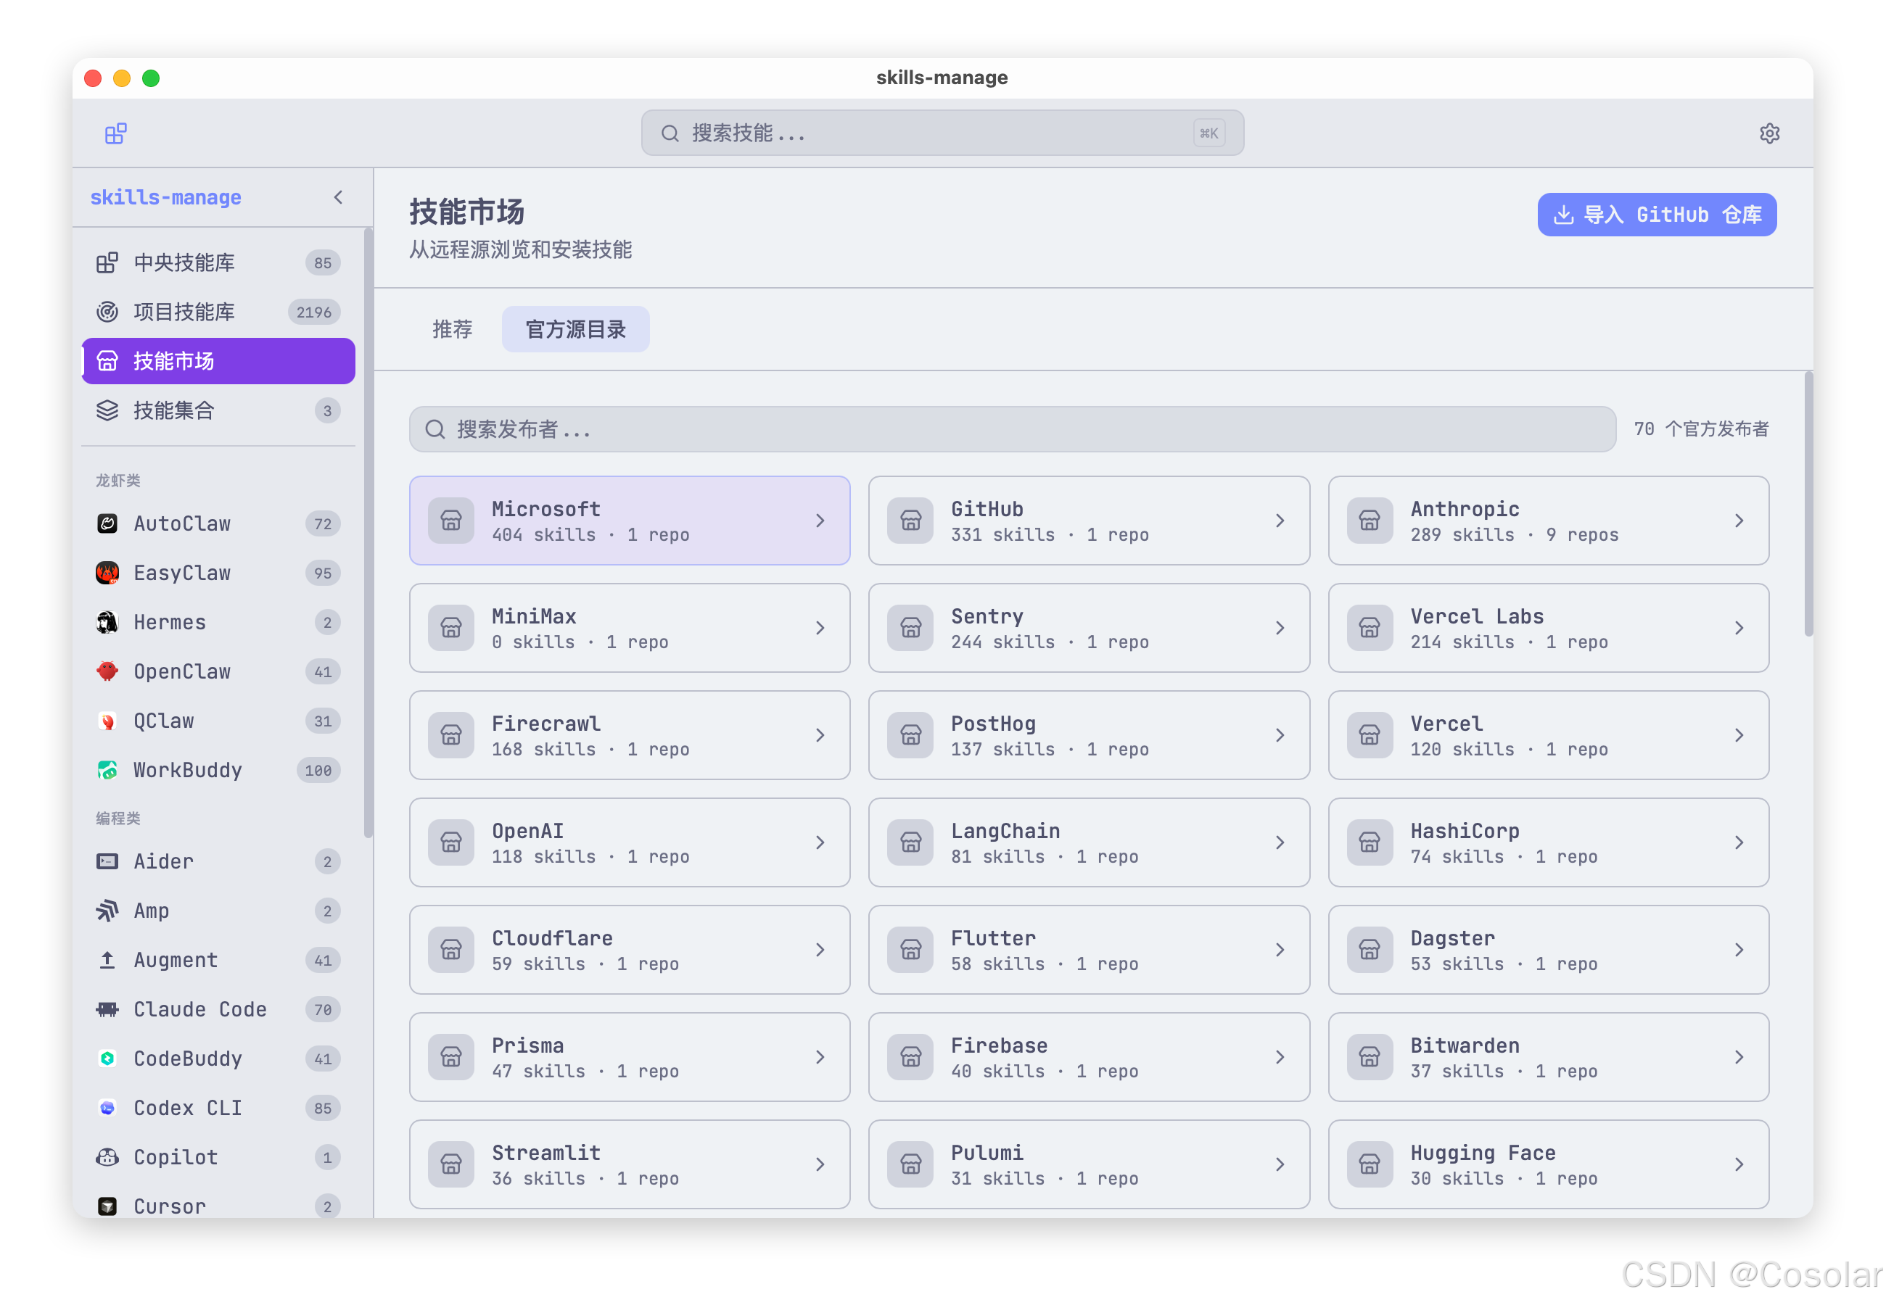Open the Firecrawl publisher card
Image resolution: width=1886 pixels, height=1305 pixels.
[630, 735]
